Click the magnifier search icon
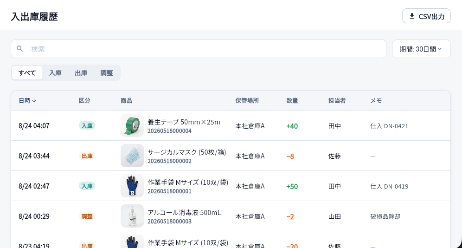Viewport: 462px width, 248px height. click(20, 49)
